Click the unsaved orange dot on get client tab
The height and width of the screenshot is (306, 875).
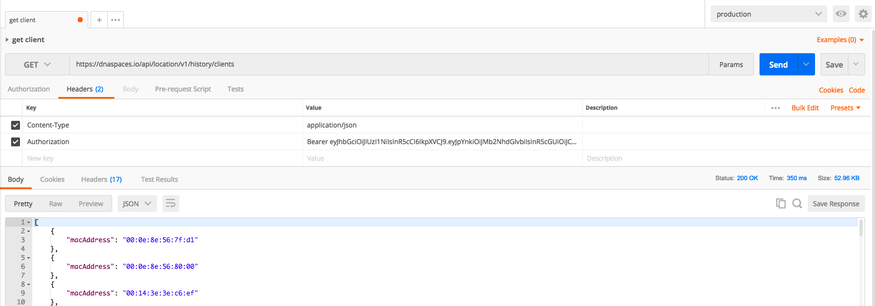81,20
